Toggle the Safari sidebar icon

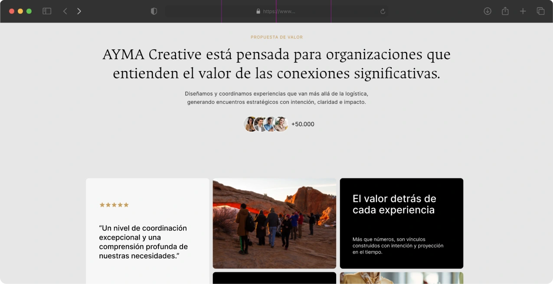tap(47, 11)
